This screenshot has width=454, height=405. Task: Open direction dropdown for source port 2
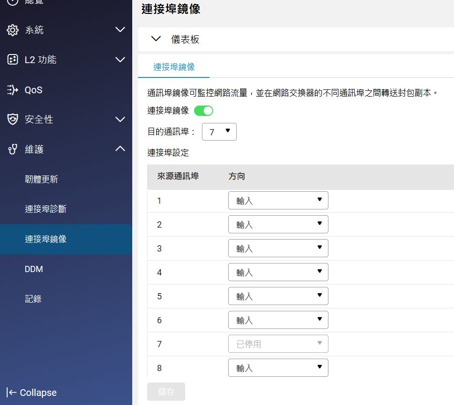click(x=278, y=224)
